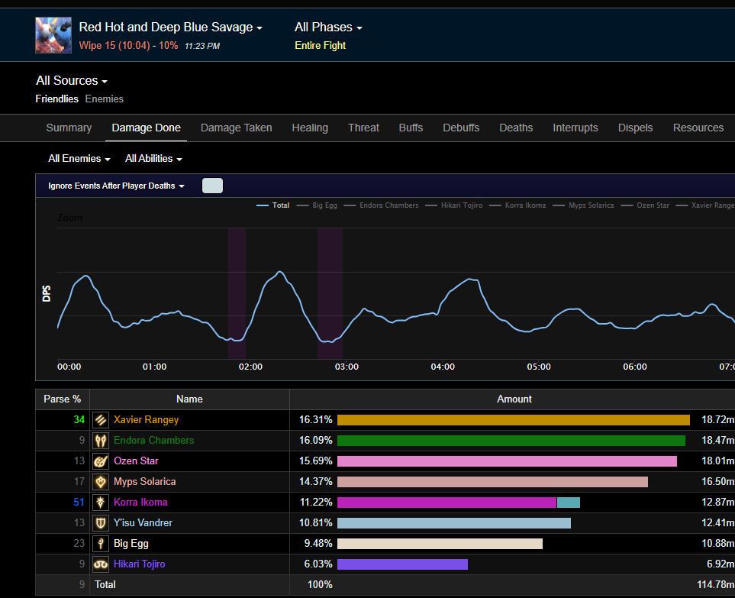
Task: Click Korra Ikoma's job icon
Action: point(101,503)
